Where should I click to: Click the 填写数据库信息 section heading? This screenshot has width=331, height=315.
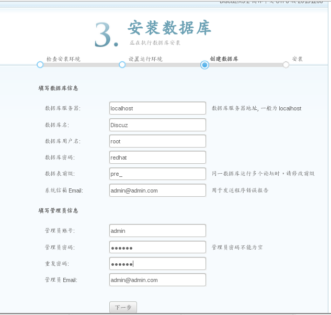point(58,88)
